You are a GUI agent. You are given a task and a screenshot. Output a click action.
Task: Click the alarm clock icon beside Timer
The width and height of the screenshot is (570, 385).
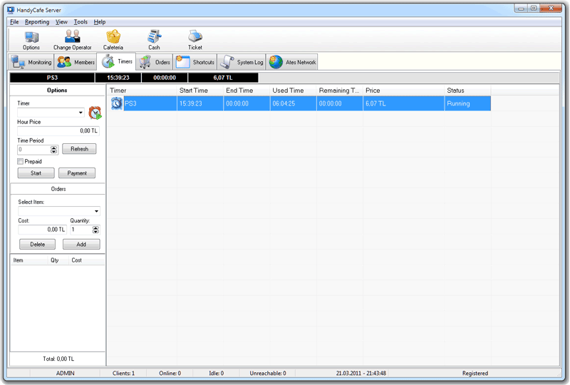click(x=95, y=113)
